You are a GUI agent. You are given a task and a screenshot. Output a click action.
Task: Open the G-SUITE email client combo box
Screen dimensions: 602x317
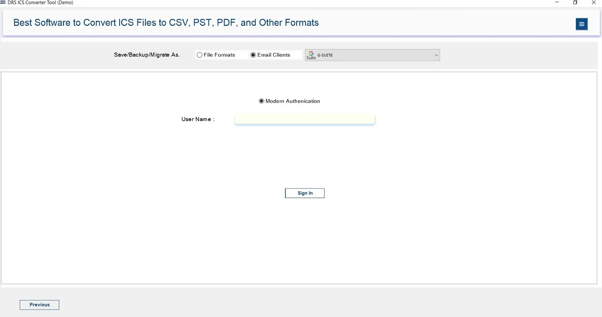[x=372, y=55]
